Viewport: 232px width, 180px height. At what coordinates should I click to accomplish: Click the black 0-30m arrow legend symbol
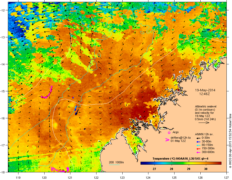click(x=198, y=138)
